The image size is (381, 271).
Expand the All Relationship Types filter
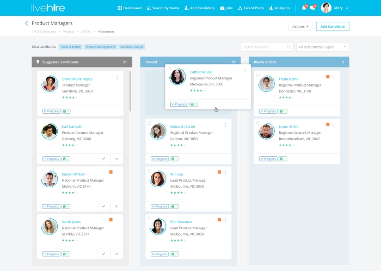click(x=322, y=47)
